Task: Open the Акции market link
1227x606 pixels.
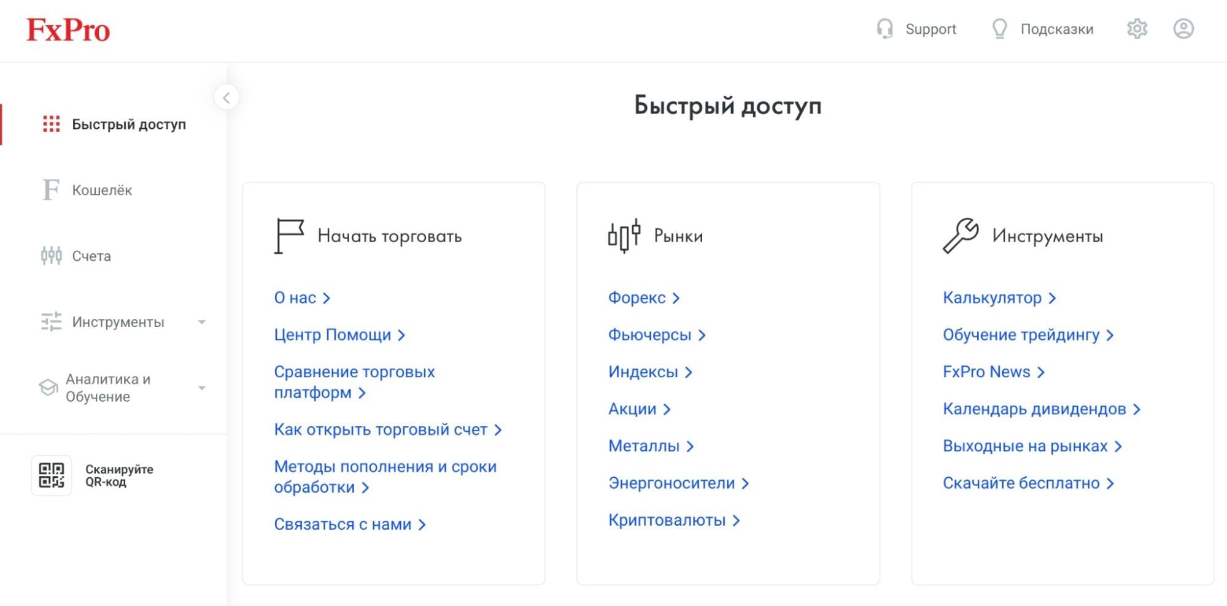Action: [x=639, y=409]
